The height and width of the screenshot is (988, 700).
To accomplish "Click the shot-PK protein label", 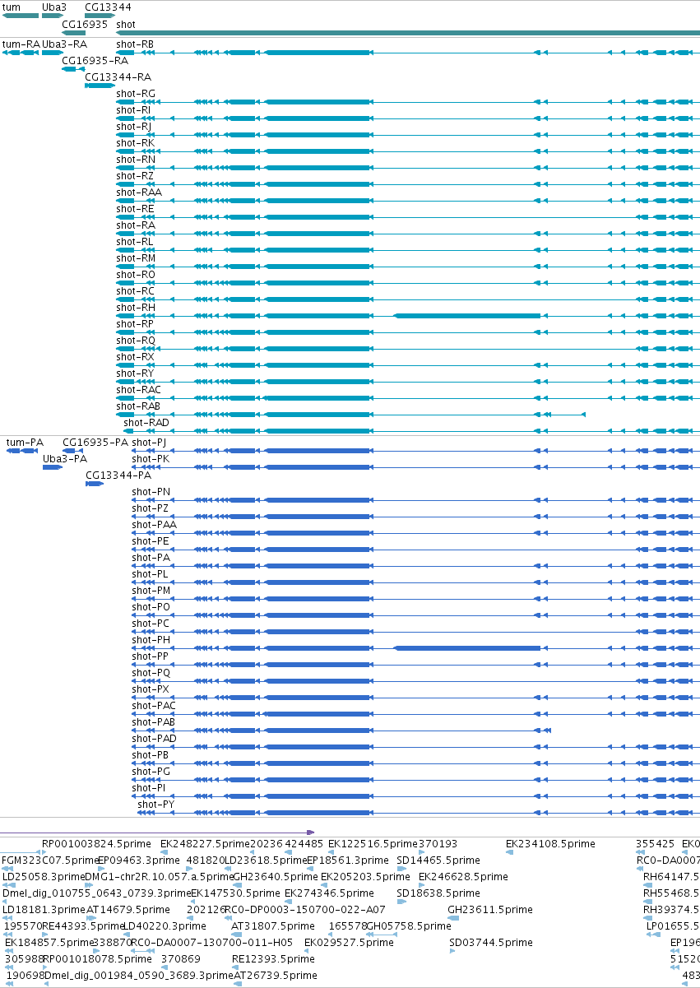I will click(x=151, y=459).
